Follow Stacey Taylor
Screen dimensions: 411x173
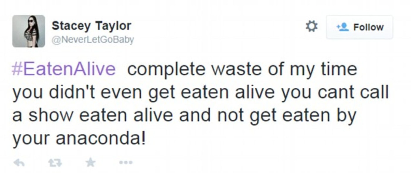point(359,27)
